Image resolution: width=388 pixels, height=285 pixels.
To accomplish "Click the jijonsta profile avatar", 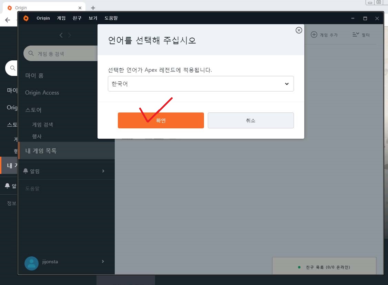I will pyautogui.click(x=31, y=263).
